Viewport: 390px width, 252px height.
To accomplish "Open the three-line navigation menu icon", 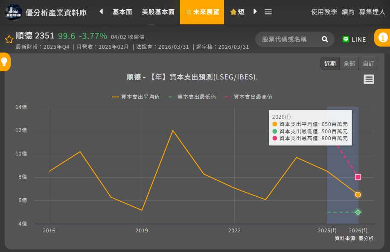I will pos(268,12).
